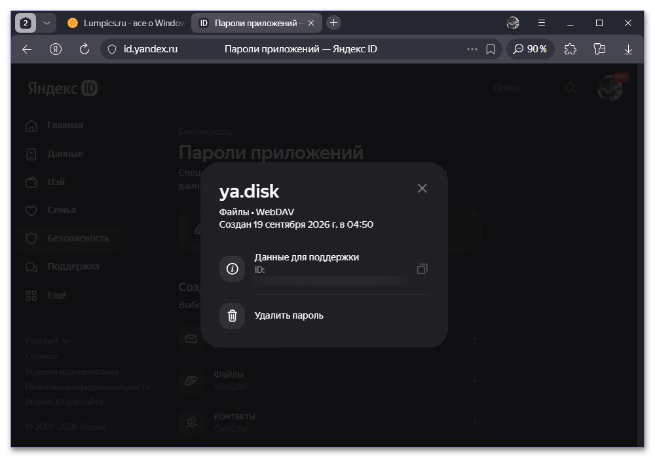Add a Контакты CardDAV password with plus
The image size is (655, 458).
click(x=474, y=423)
